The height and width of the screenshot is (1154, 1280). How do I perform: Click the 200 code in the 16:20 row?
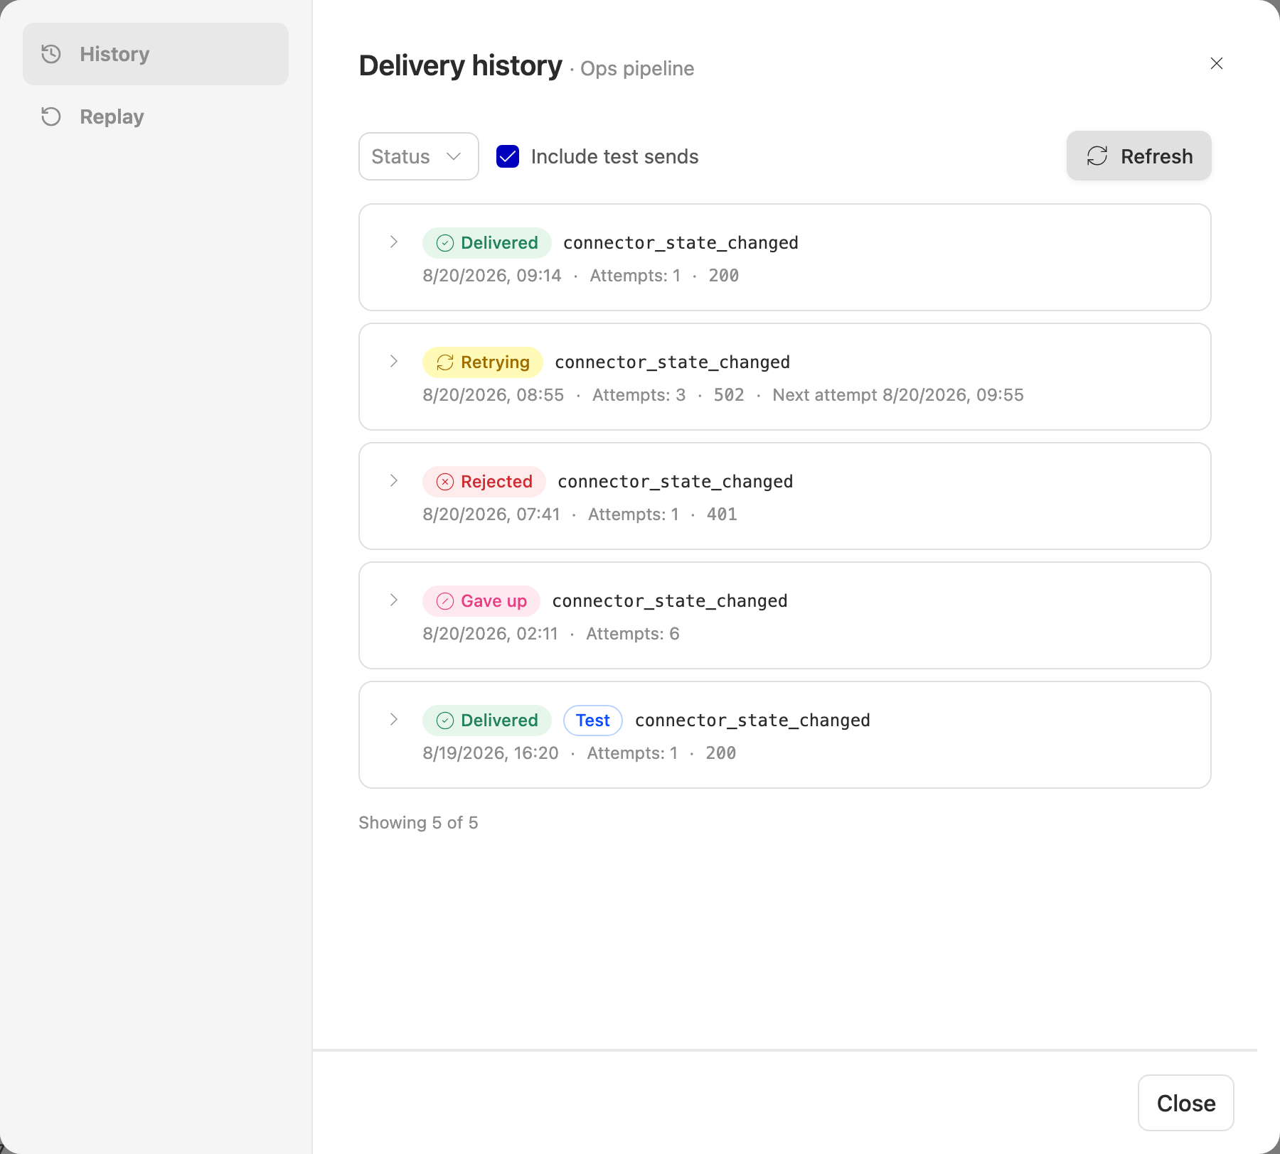[721, 753]
